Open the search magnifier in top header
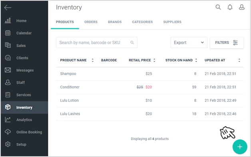251x157 pixels. coord(218,7)
